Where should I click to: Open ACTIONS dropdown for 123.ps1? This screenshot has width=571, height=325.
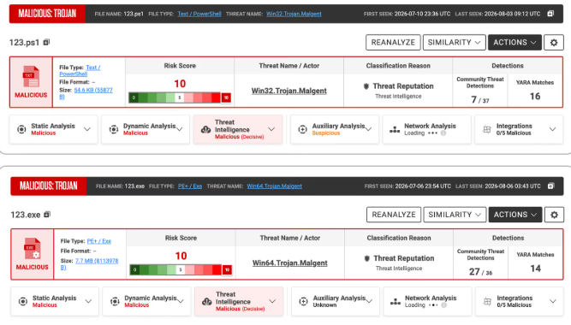point(514,43)
